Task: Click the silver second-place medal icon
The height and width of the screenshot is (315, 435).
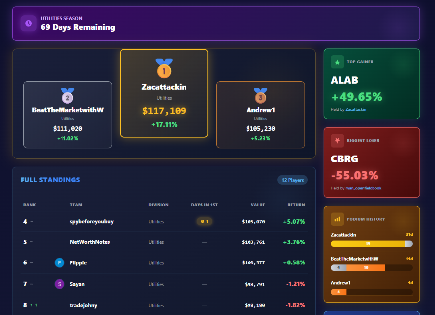Action: pos(67,96)
